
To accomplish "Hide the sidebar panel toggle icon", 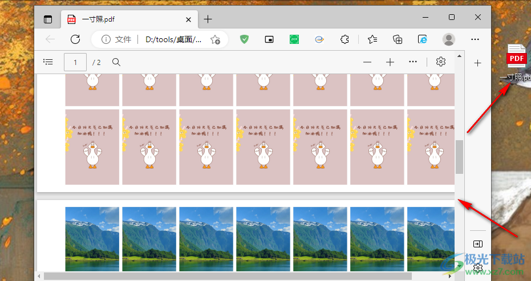I will [x=478, y=244].
